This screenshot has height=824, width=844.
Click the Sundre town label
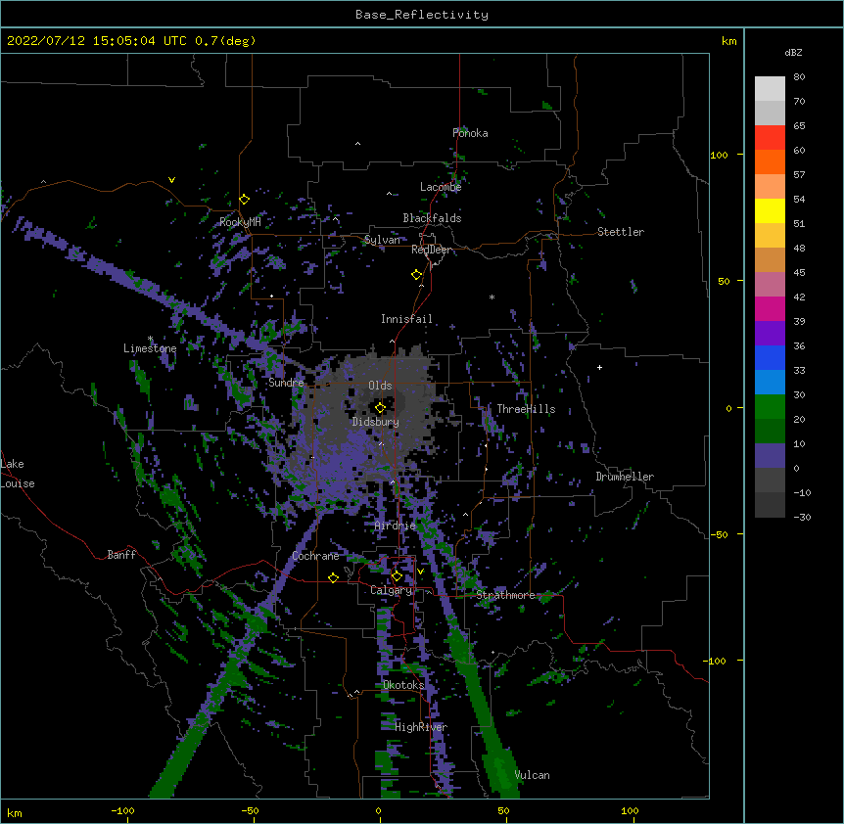pos(286,383)
